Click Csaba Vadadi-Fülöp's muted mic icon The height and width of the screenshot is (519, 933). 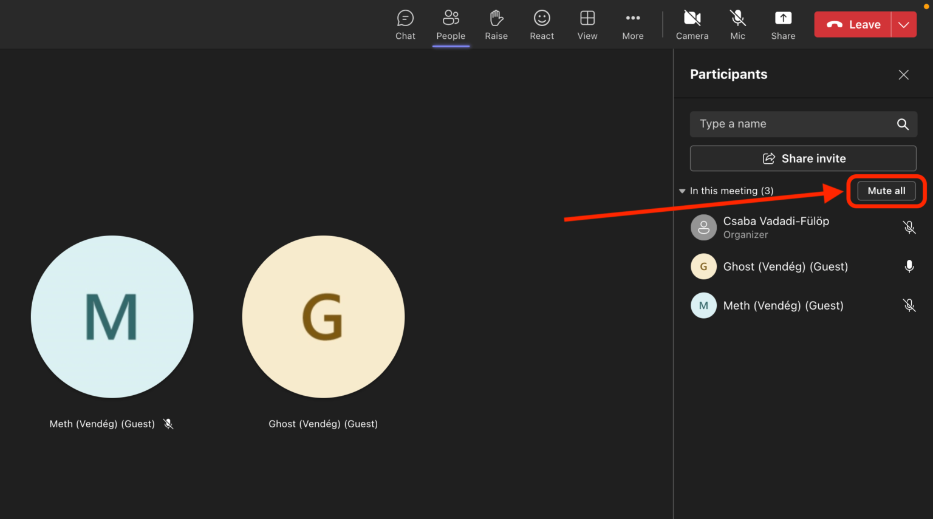click(909, 228)
